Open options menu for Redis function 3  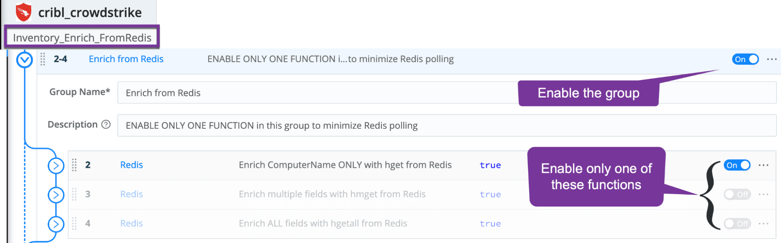coord(763,194)
